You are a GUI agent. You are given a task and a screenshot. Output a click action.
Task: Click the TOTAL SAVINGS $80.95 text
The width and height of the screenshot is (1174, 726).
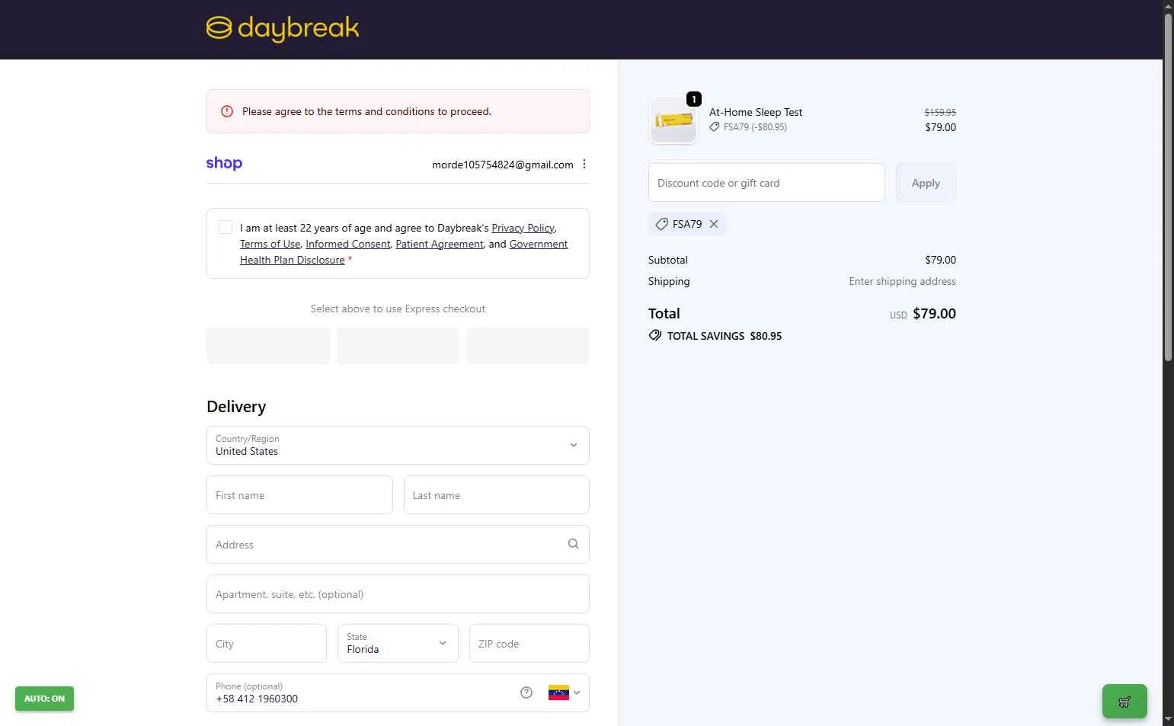click(725, 336)
